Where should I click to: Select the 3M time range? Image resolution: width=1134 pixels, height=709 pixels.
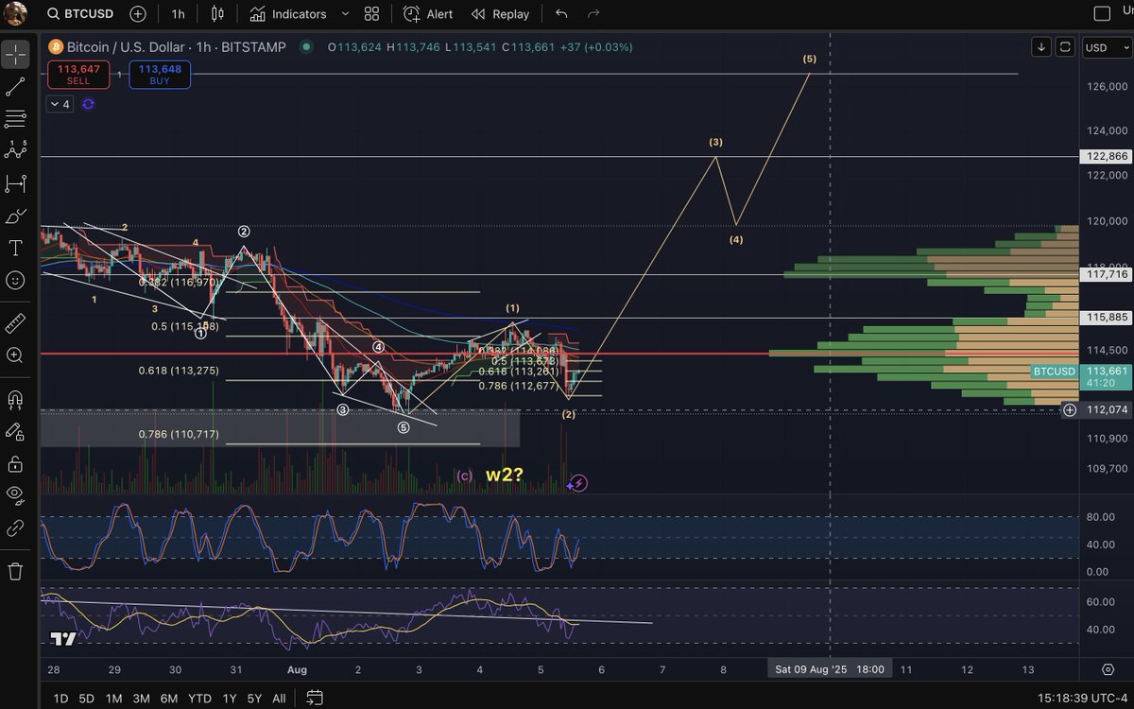pyautogui.click(x=141, y=698)
